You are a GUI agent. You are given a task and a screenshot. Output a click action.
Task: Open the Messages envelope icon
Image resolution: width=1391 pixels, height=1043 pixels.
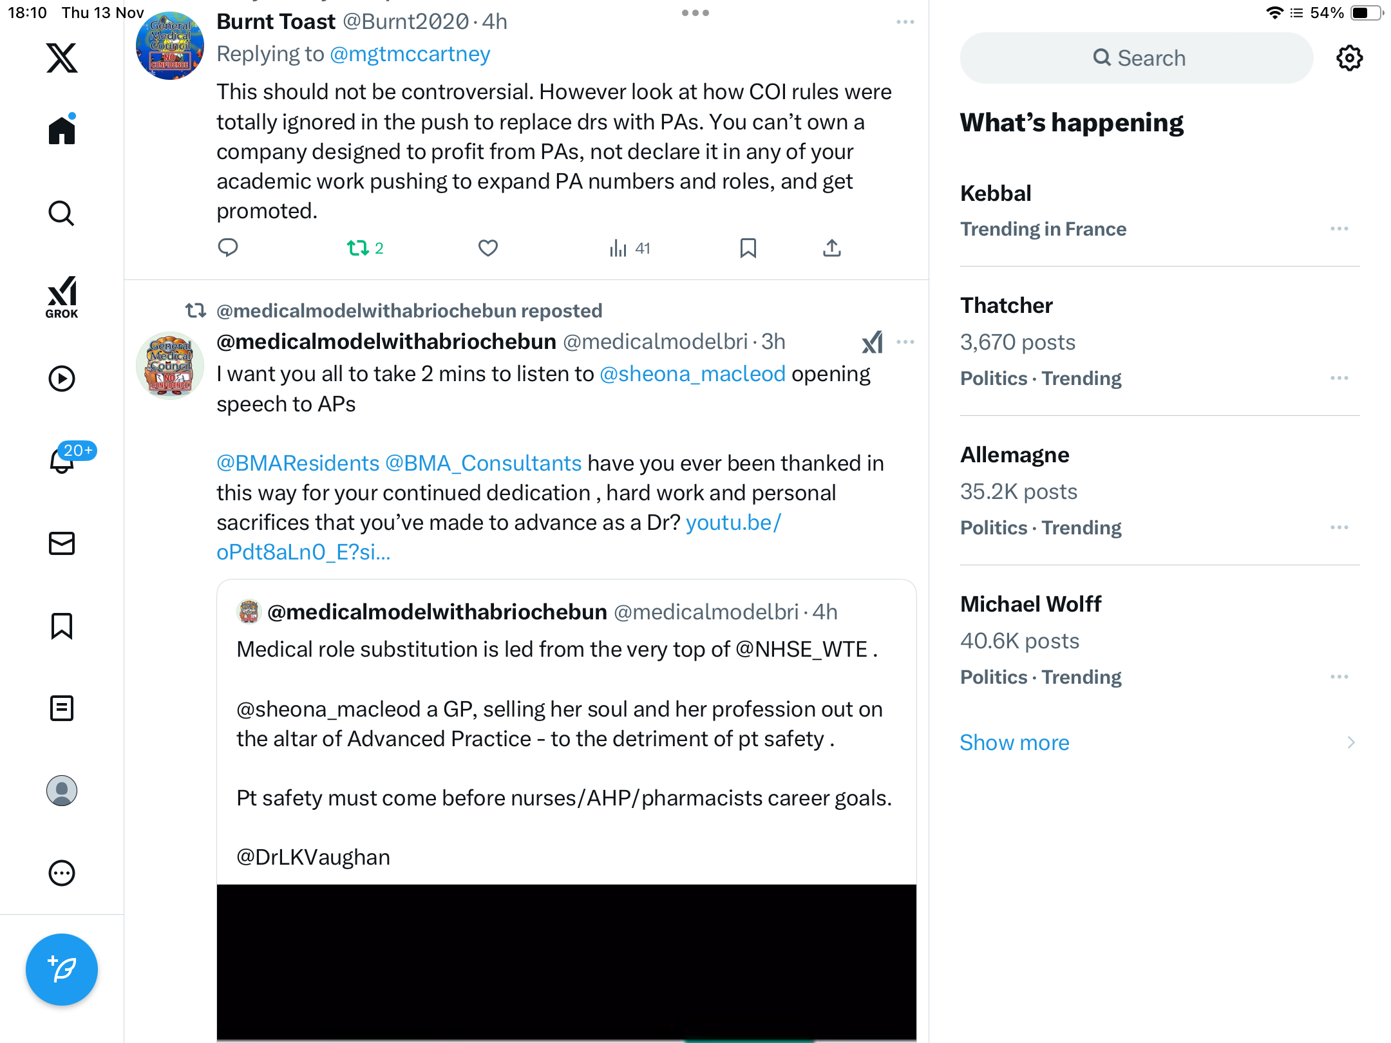(62, 543)
